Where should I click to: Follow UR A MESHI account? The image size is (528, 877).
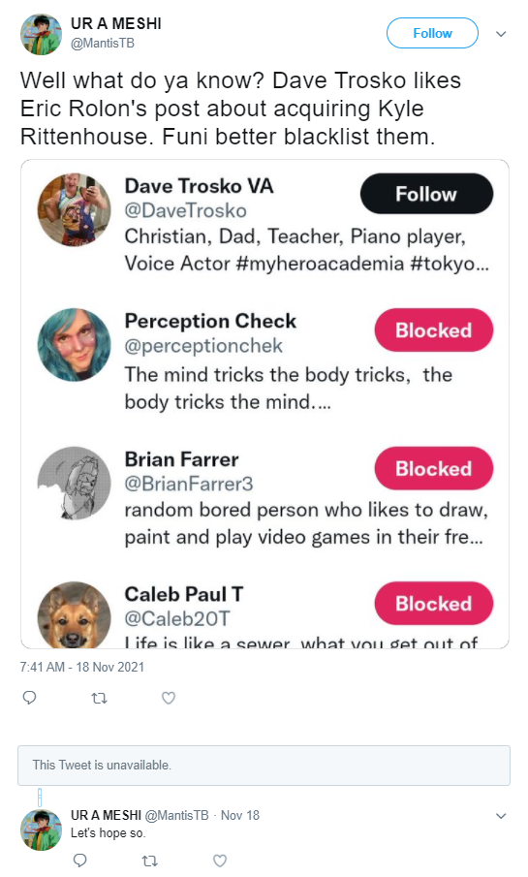432,33
